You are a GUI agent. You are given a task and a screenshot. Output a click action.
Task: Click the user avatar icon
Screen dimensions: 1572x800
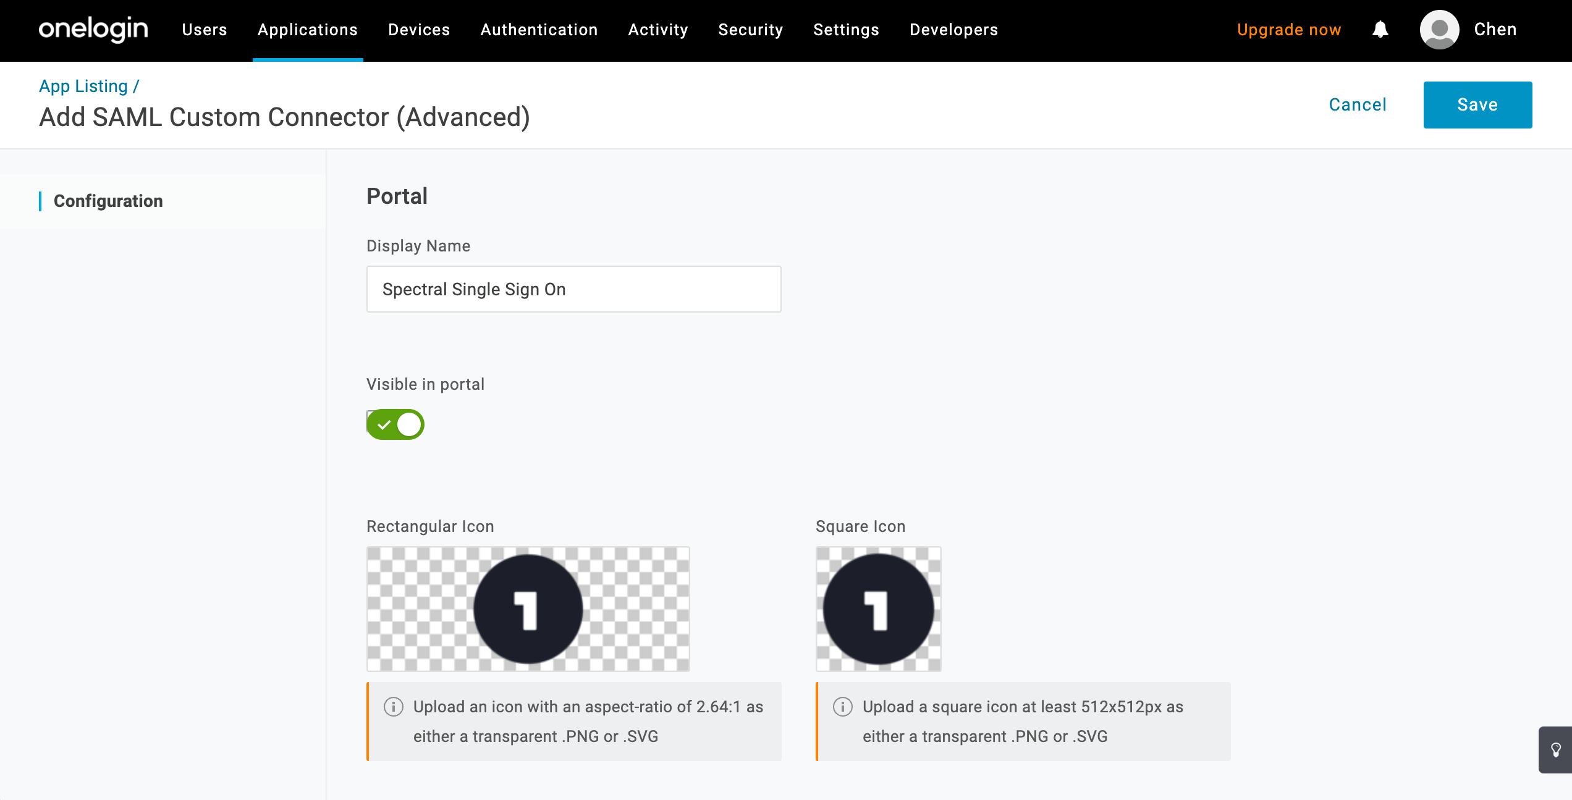click(1439, 30)
